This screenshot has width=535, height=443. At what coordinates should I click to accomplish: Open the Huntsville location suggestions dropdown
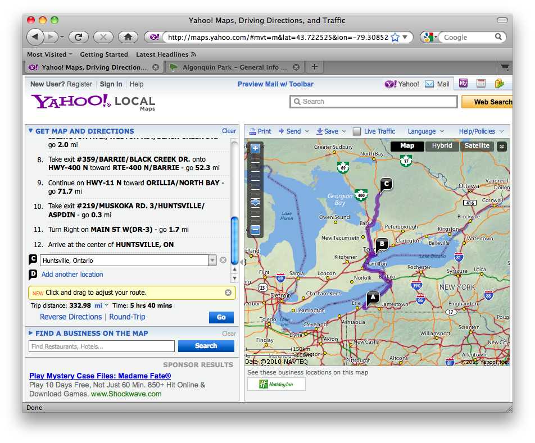tap(212, 261)
